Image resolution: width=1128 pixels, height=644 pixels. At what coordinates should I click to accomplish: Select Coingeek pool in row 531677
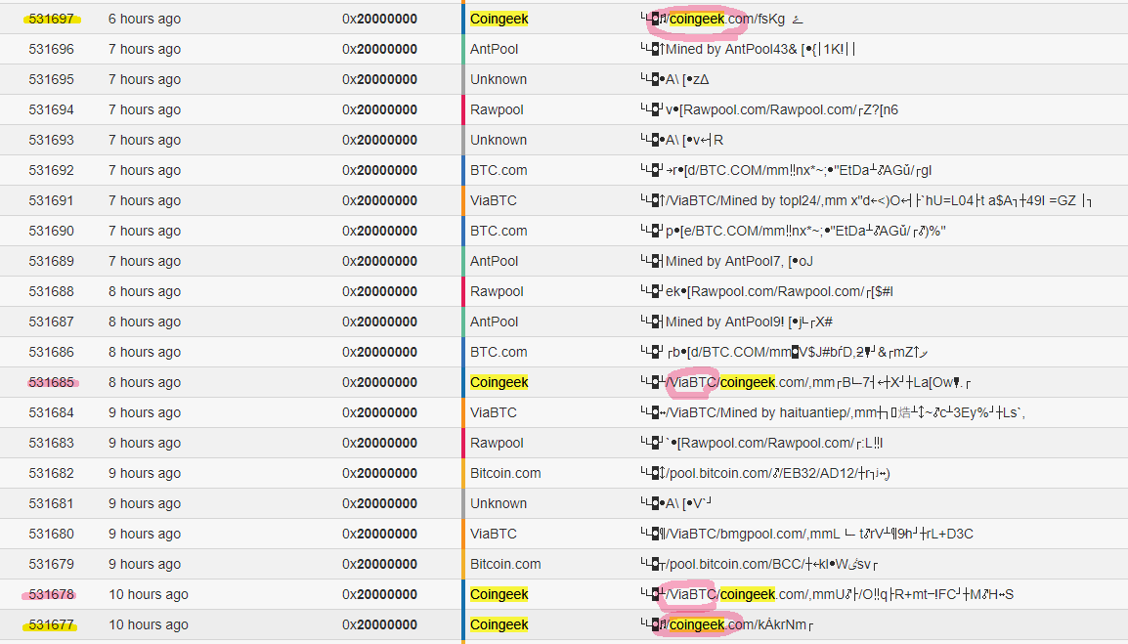pos(499,624)
